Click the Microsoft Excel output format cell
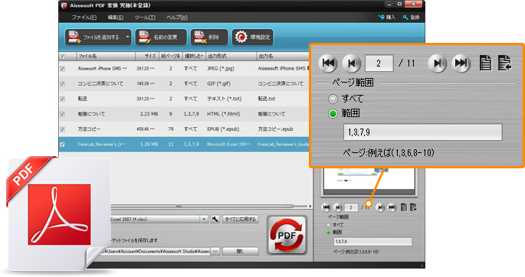Viewport: 525px width, 277px height. point(228,145)
